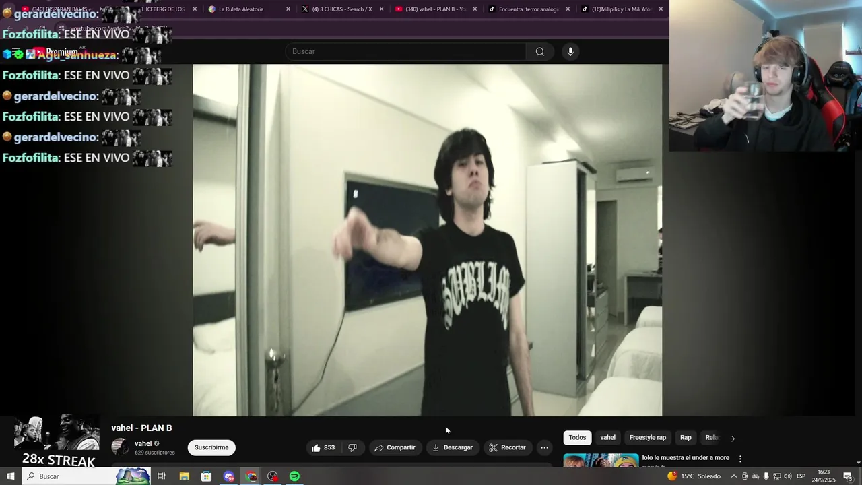Activate voice search microphone icon
Viewport: 862px width, 485px height.
coord(570,52)
